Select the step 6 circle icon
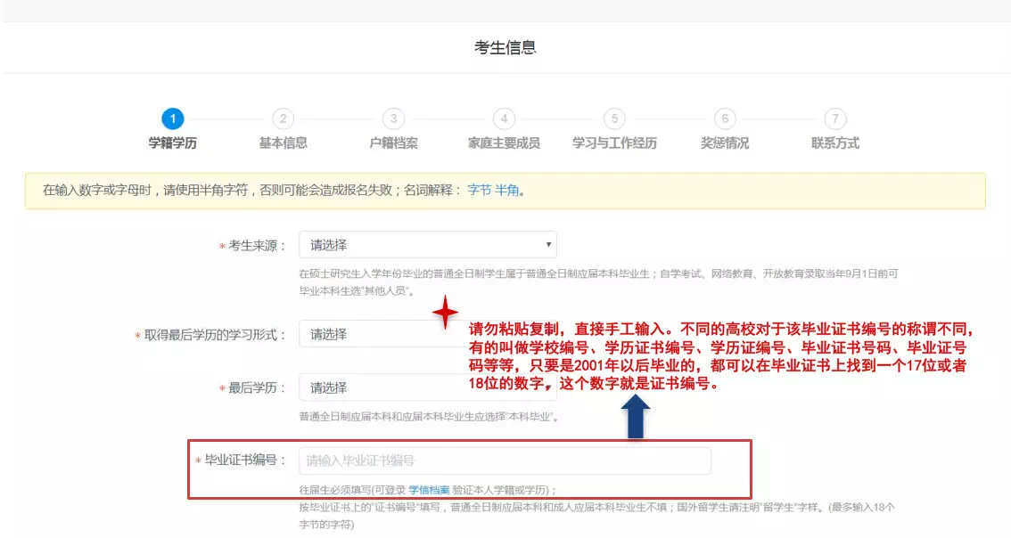Screen dimensions: 1011x538 [x=725, y=119]
